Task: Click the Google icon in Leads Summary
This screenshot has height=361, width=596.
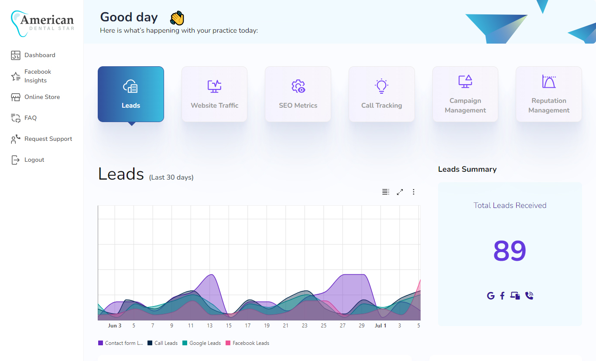Action: (x=491, y=296)
